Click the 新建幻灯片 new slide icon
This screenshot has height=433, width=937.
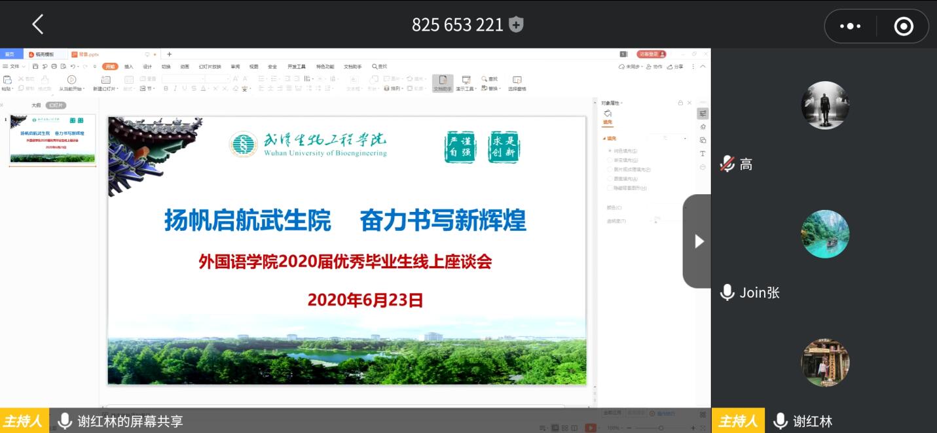105,80
